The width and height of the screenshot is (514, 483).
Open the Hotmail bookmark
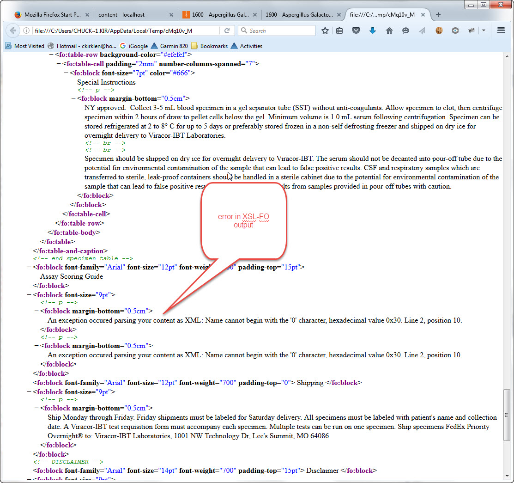pyautogui.click(x=82, y=46)
